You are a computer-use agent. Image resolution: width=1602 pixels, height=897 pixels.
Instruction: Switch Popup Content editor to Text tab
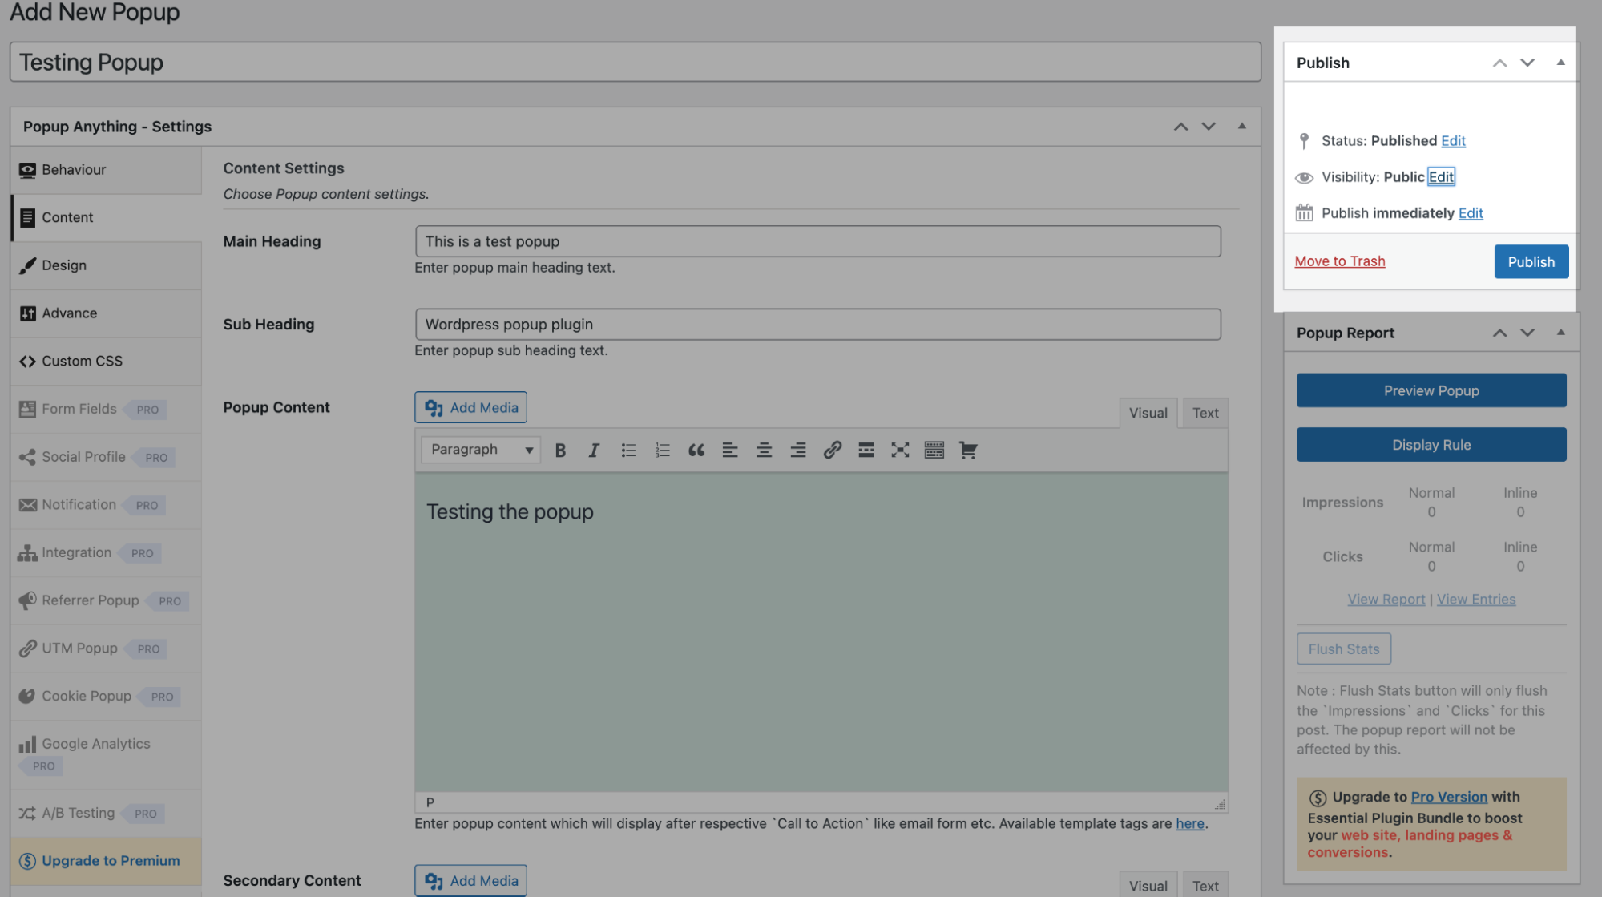click(1205, 413)
